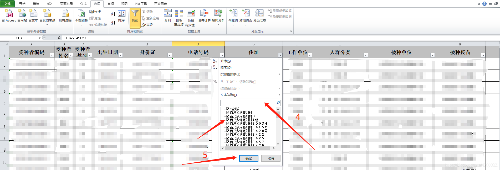Sort descending with Z-A ribbon icon

pos(113,23)
